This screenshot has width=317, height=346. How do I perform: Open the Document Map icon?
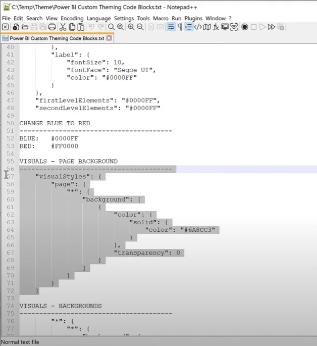[207, 27]
